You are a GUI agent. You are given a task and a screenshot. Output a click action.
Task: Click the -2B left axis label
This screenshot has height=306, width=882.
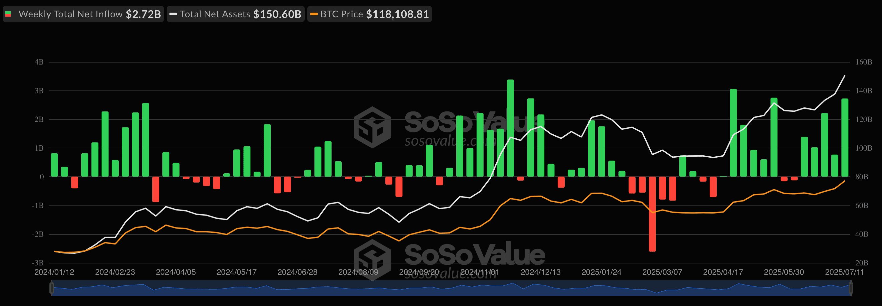tap(38, 234)
